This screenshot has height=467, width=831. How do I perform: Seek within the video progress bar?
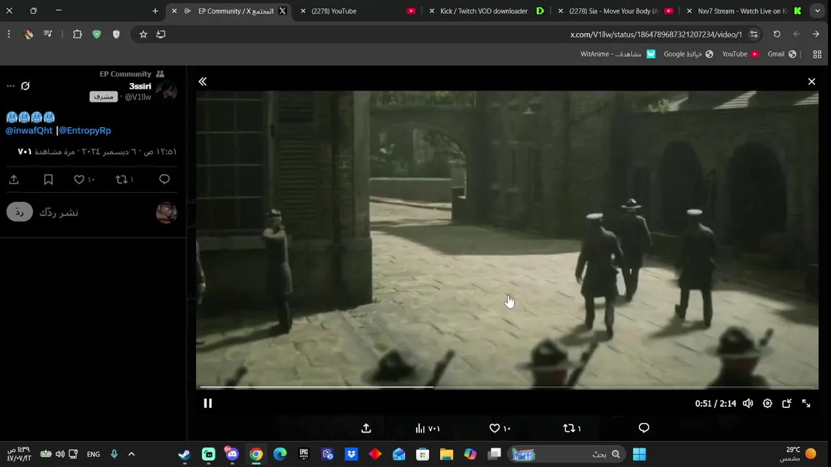pos(507,387)
